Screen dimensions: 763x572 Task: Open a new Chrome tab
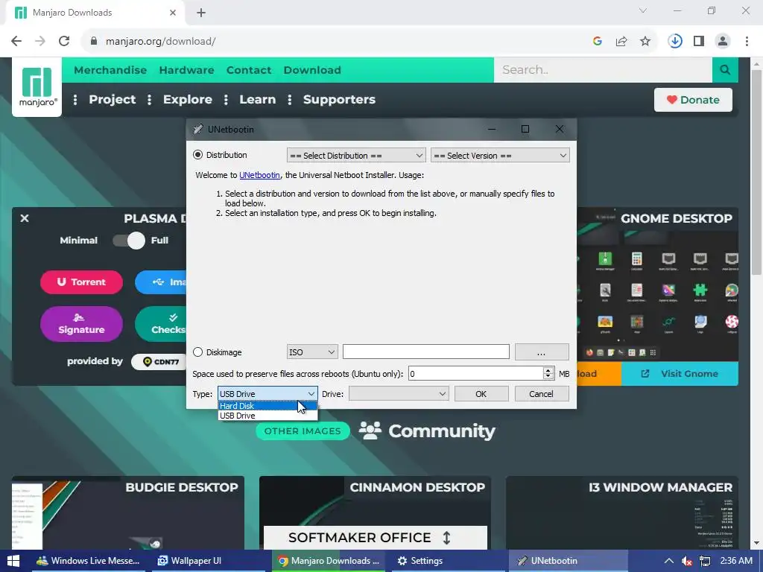click(201, 13)
